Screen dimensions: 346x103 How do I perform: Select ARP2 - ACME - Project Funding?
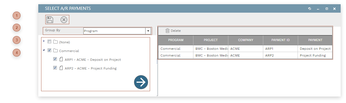(91, 68)
